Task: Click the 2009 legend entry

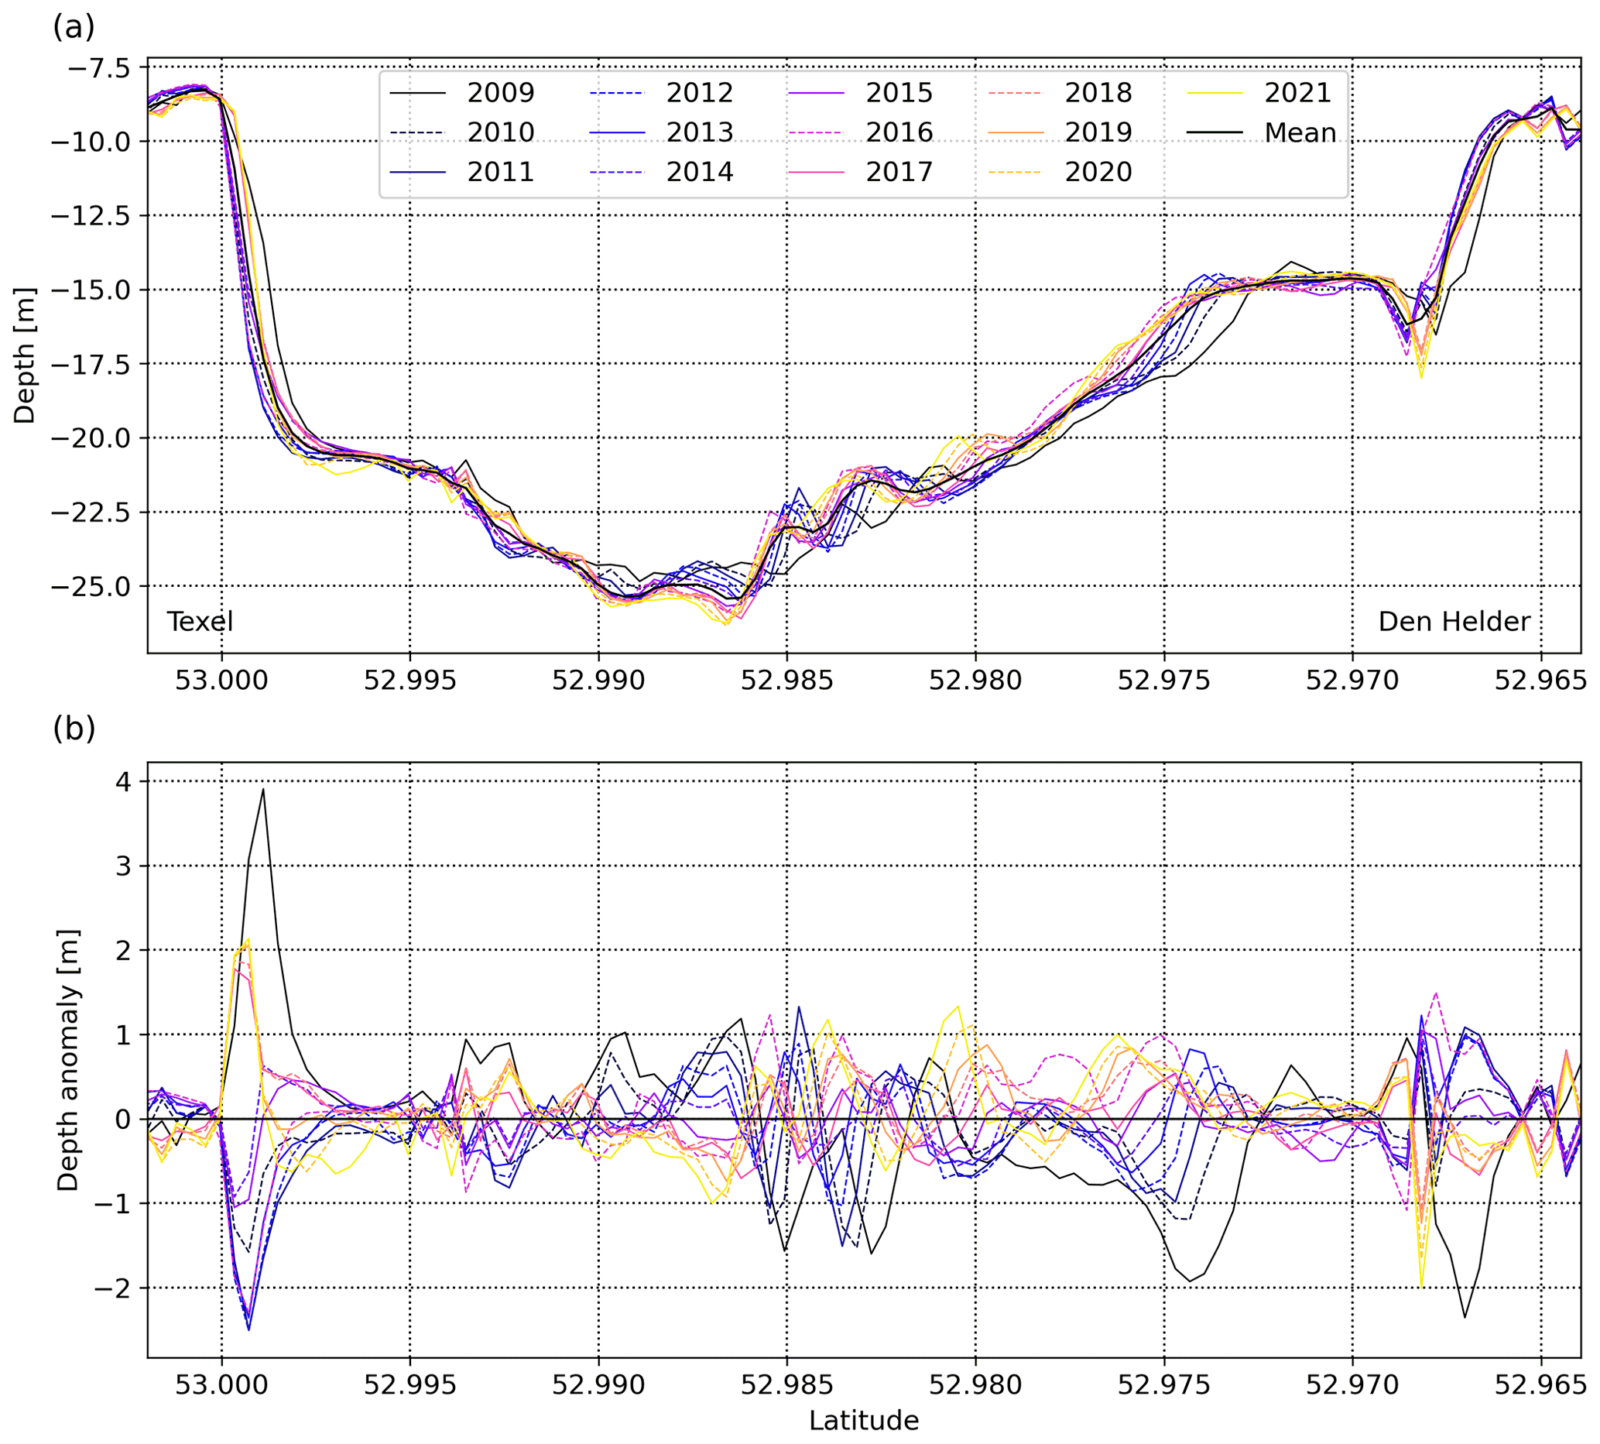Action: click(500, 93)
